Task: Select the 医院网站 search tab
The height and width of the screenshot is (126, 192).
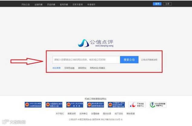Action: point(82,68)
